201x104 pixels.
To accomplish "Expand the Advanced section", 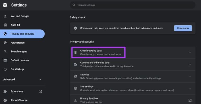I will click(22, 79).
